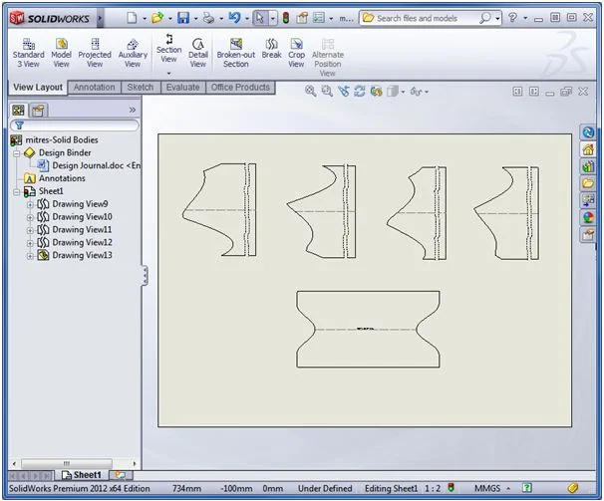The width and height of the screenshot is (604, 501).
Task: Insert a Projected View
Action: point(95,53)
